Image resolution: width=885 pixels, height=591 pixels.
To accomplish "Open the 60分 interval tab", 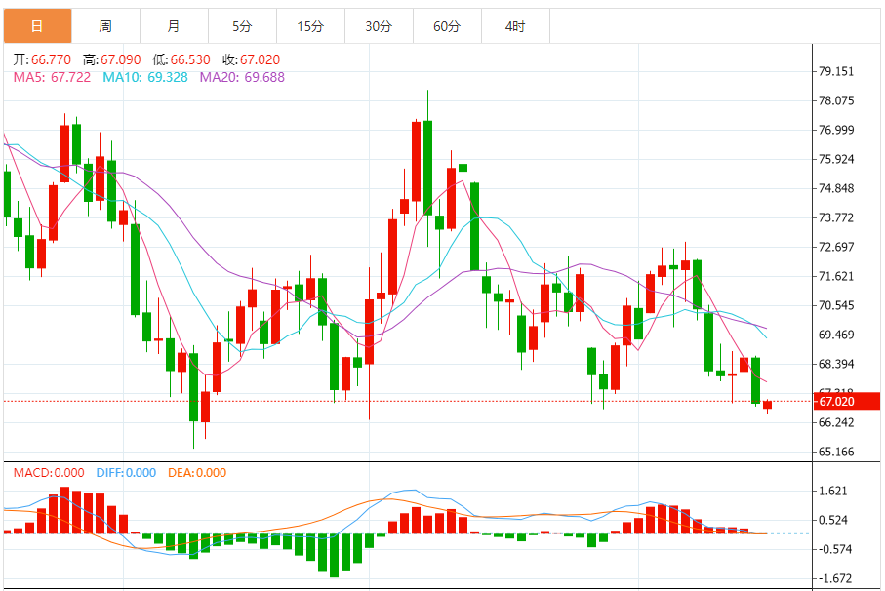I will pos(447,26).
